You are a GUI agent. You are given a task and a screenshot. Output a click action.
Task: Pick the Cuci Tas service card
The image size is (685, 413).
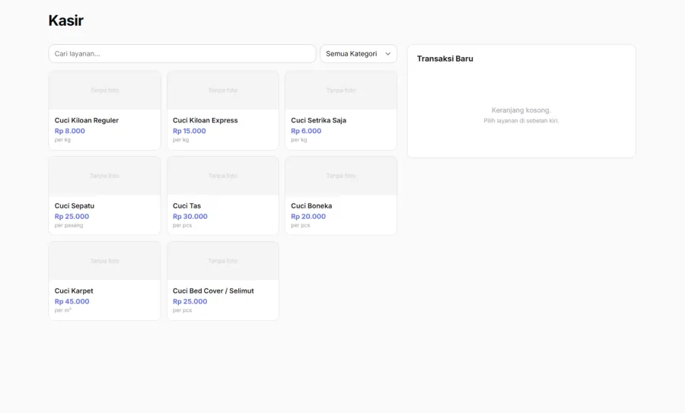pos(223,195)
